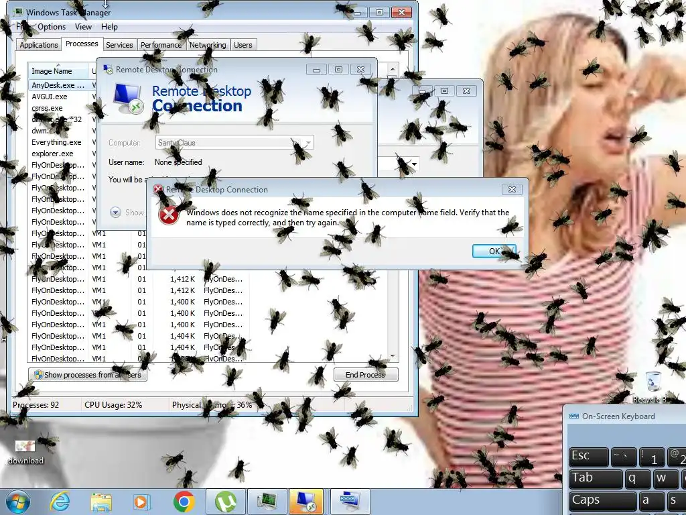Open the Help menu in Task Manager
Image resolution: width=686 pixels, height=515 pixels.
click(x=109, y=27)
